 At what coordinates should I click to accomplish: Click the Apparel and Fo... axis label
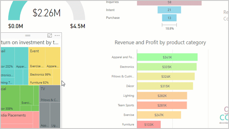123,57
